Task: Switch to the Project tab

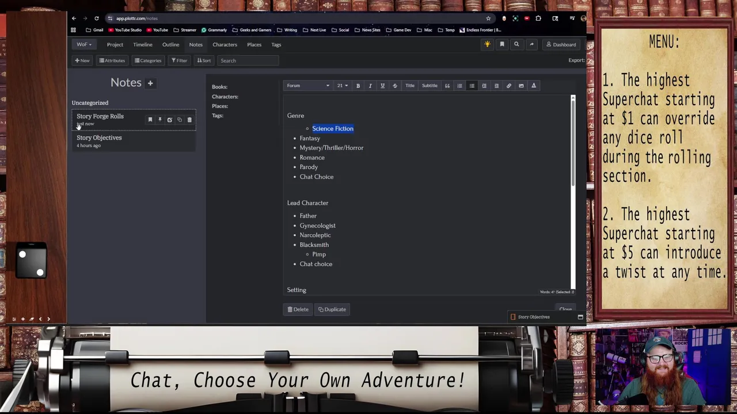Action: (x=115, y=44)
